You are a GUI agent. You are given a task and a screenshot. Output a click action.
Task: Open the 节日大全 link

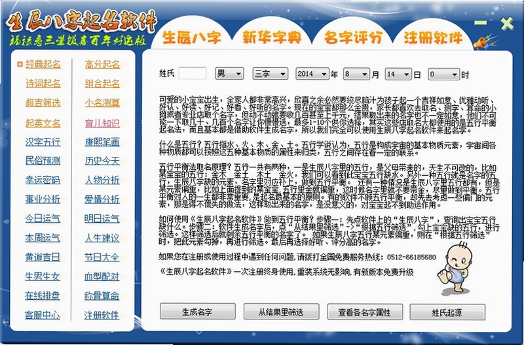[x=102, y=257]
